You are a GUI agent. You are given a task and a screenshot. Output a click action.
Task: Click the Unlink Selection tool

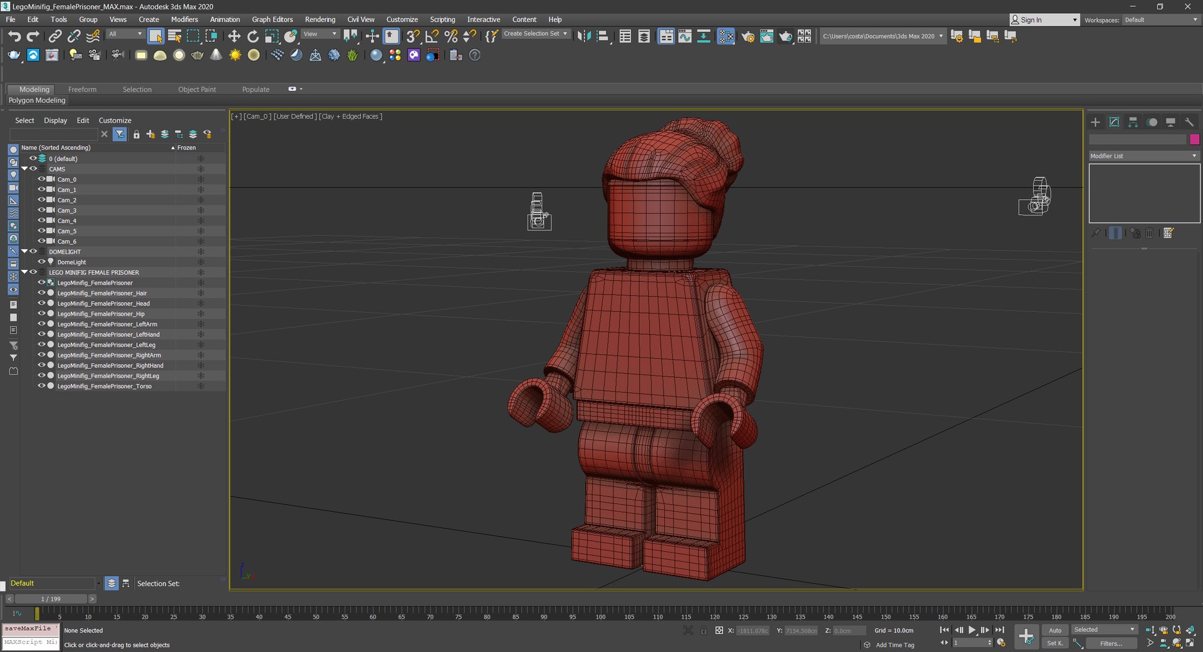[x=74, y=36]
